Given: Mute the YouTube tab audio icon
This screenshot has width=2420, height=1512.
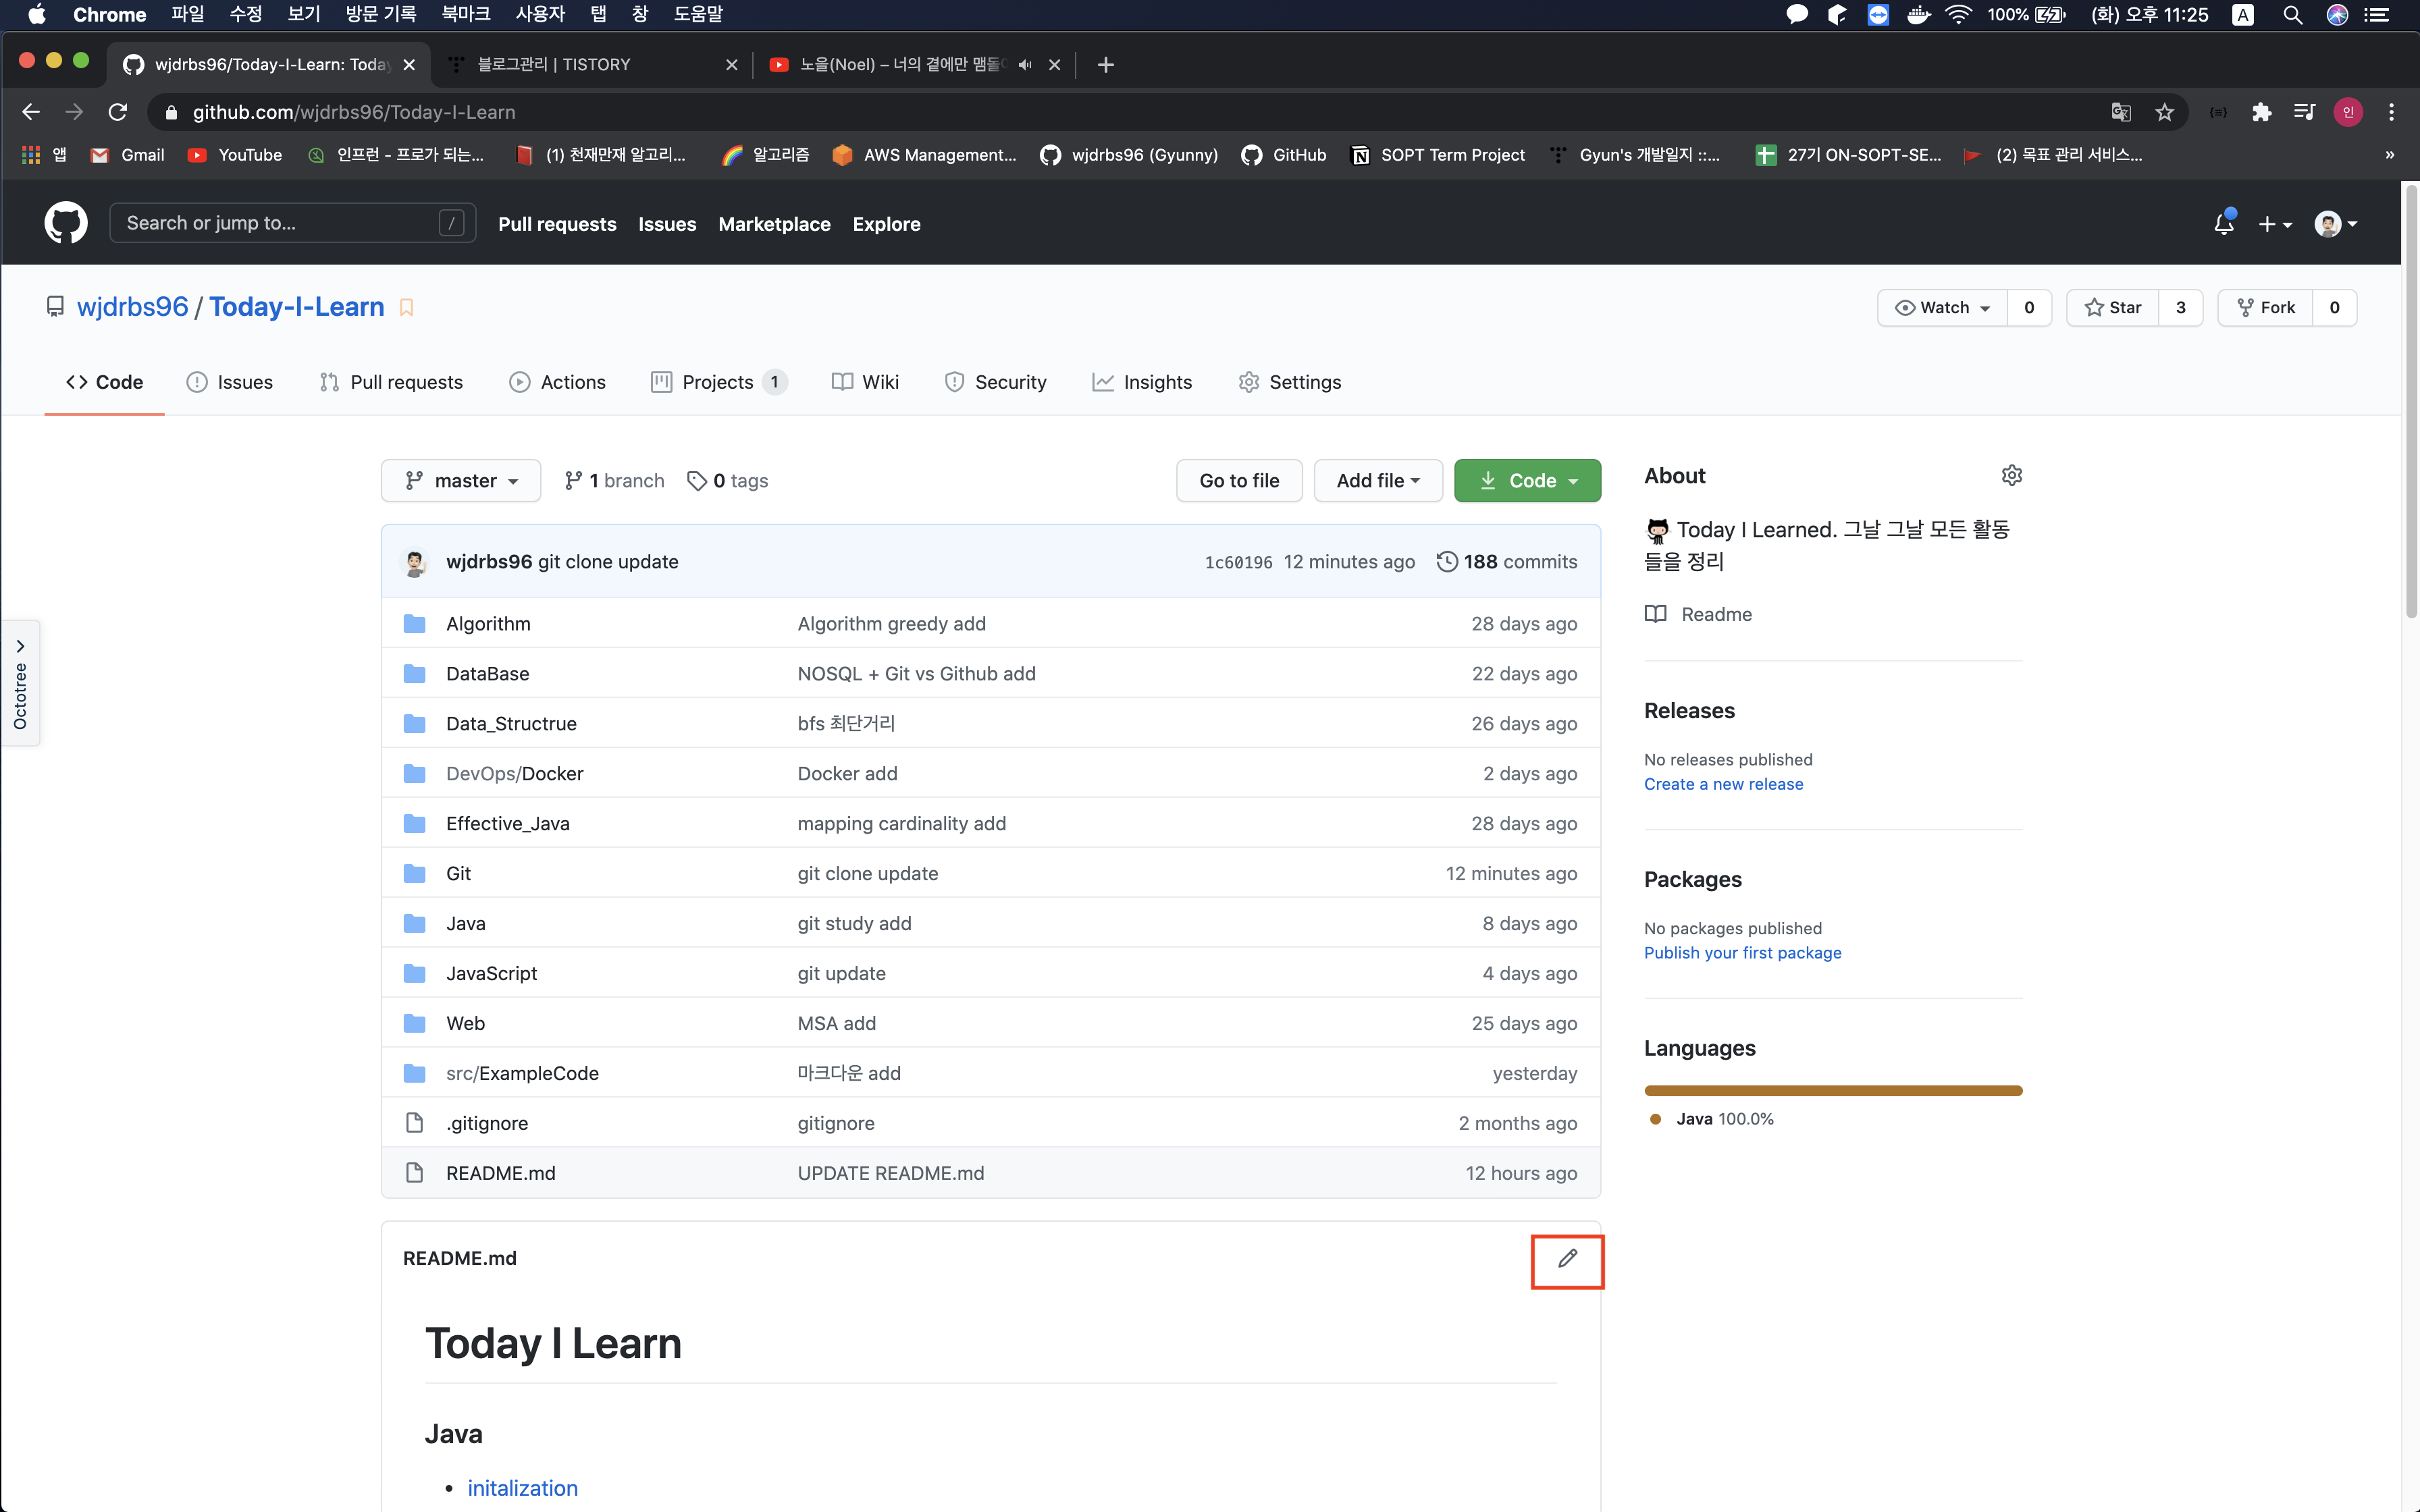Looking at the screenshot, I should click(1025, 65).
